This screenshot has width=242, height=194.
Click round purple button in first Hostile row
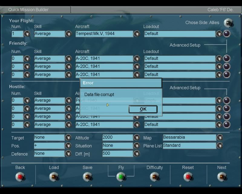227,100
